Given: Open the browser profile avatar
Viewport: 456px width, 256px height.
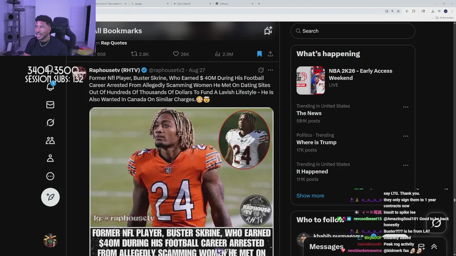Looking at the screenshot, I should click(445, 11).
